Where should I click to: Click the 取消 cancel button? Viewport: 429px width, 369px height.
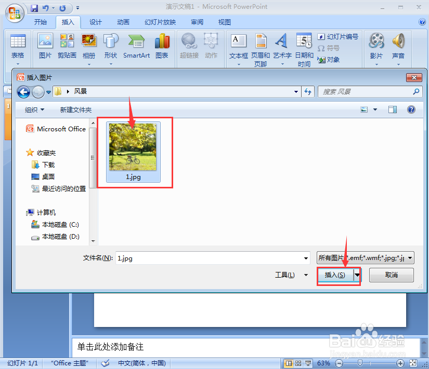coord(391,275)
